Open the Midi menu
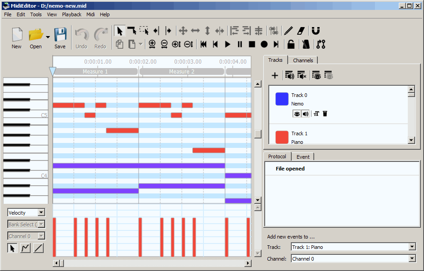This screenshot has width=424, height=271. pyautogui.click(x=90, y=14)
